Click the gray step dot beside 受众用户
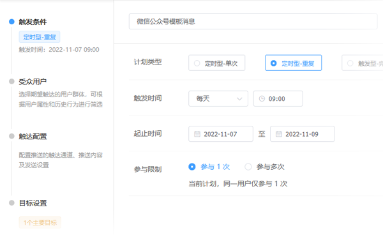The image size is (383, 235). tap(11, 81)
